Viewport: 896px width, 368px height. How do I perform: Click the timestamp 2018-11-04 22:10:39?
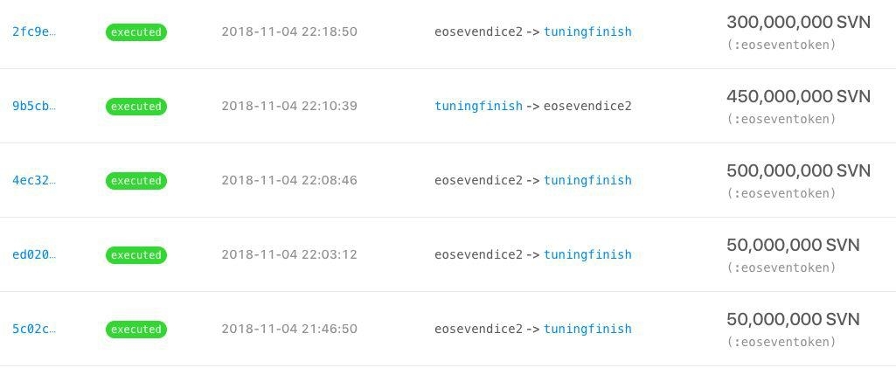289,107
